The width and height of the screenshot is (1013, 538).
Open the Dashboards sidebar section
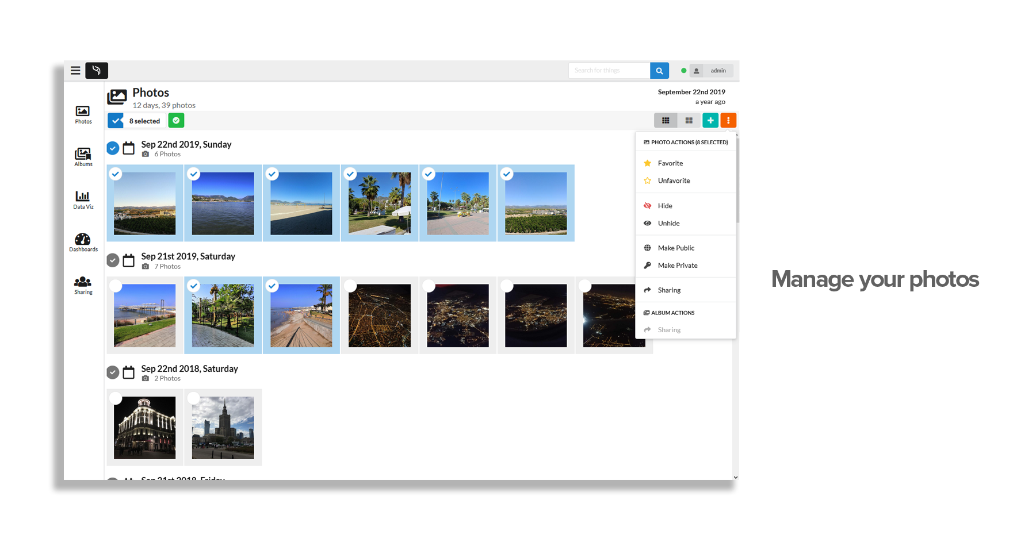(83, 242)
